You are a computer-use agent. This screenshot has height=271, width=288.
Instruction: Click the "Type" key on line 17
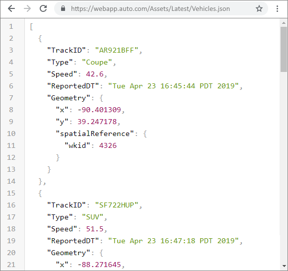[60, 217]
